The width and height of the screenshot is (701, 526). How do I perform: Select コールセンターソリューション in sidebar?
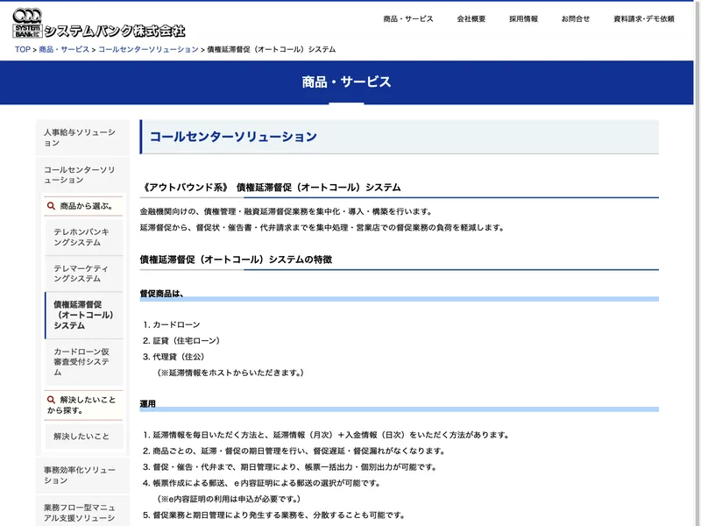(80, 174)
